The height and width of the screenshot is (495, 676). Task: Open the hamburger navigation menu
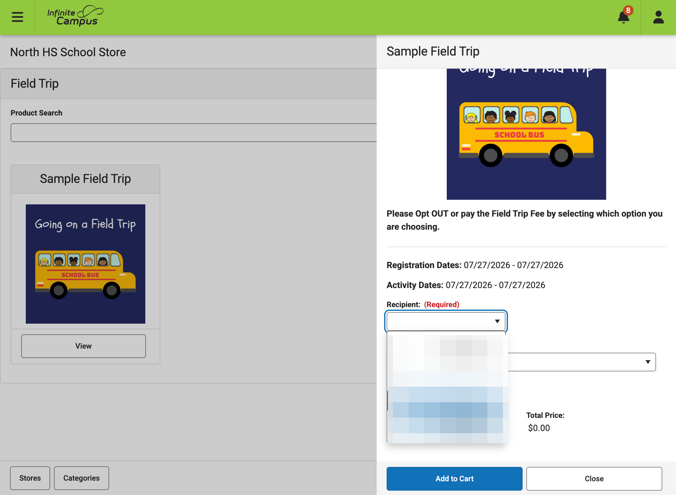point(17,17)
